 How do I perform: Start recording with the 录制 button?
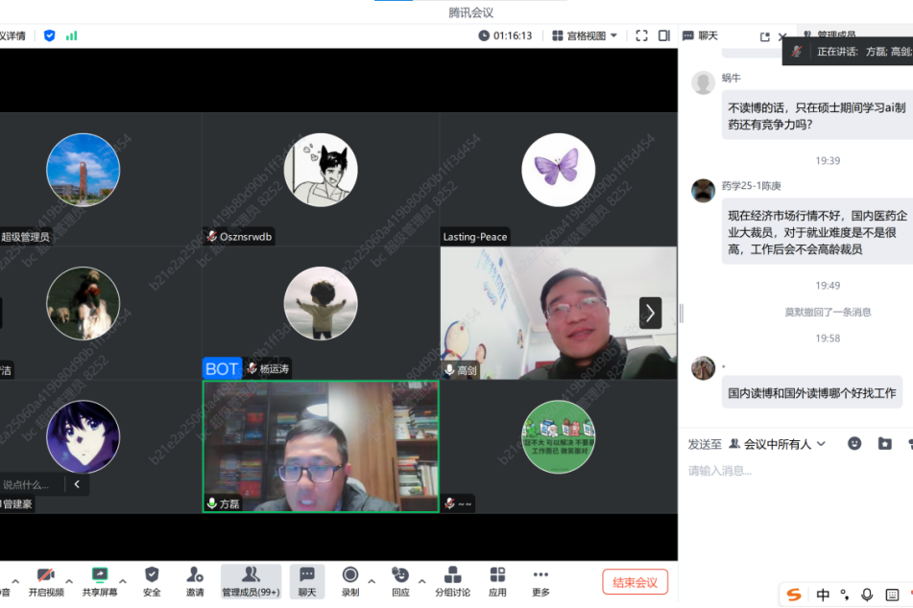coord(350,580)
